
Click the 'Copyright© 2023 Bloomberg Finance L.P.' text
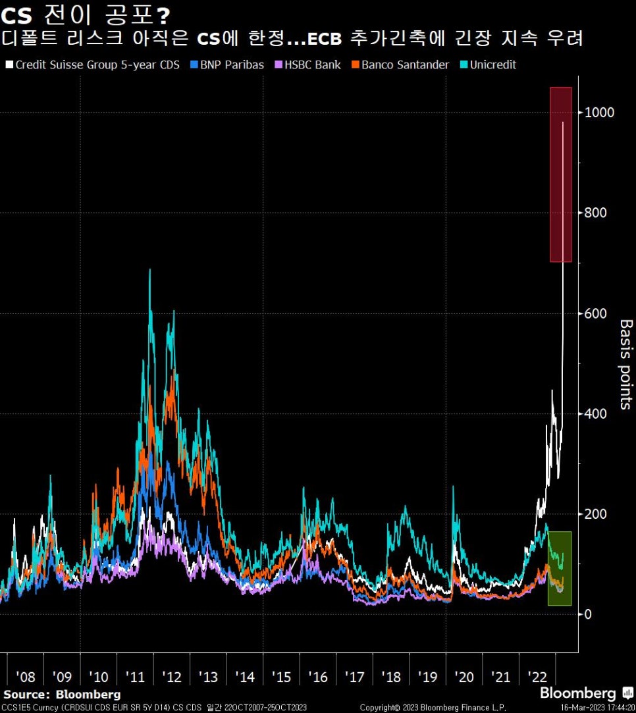[433, 708]
